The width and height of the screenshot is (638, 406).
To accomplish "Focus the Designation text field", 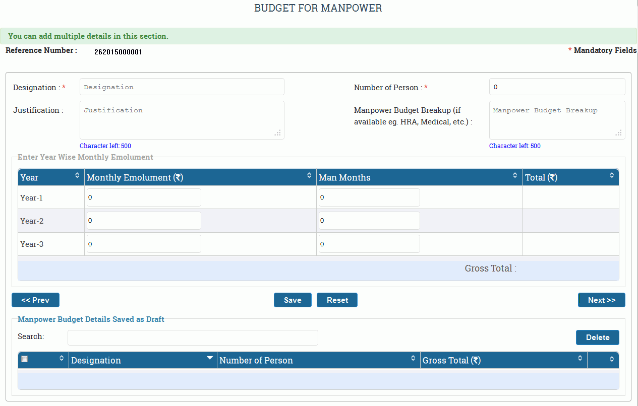I will (x=182, y=87).
